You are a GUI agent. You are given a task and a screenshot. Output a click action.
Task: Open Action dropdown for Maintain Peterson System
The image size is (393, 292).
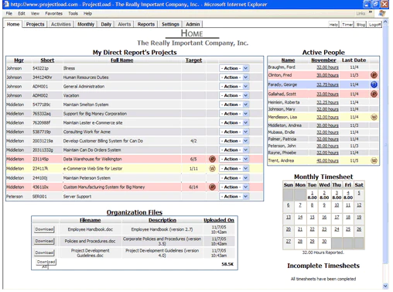point(234,178)
